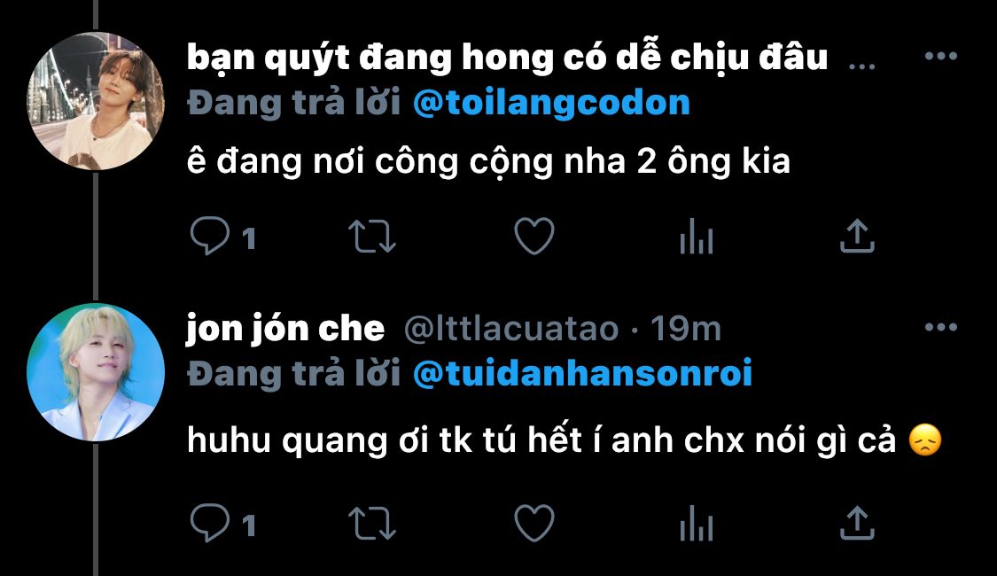View analytics for the first tweet
The image size is (997, 576).
click(697, 237)
